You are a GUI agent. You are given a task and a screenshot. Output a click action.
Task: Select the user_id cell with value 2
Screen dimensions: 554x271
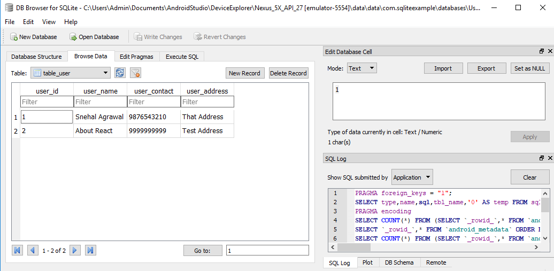47,131
